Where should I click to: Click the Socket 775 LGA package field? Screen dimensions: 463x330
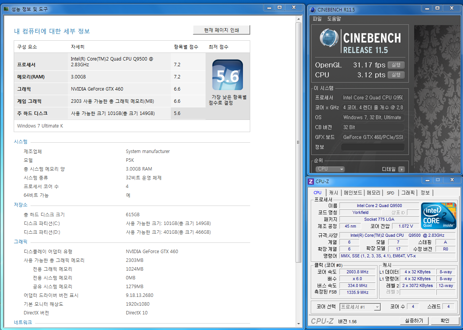click(x=379, y=219)
